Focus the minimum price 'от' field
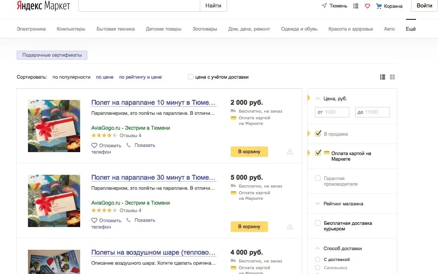 pos(332,112)
